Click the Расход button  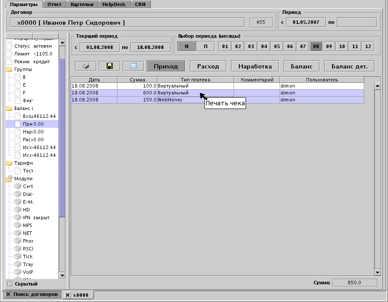point(208,66)
